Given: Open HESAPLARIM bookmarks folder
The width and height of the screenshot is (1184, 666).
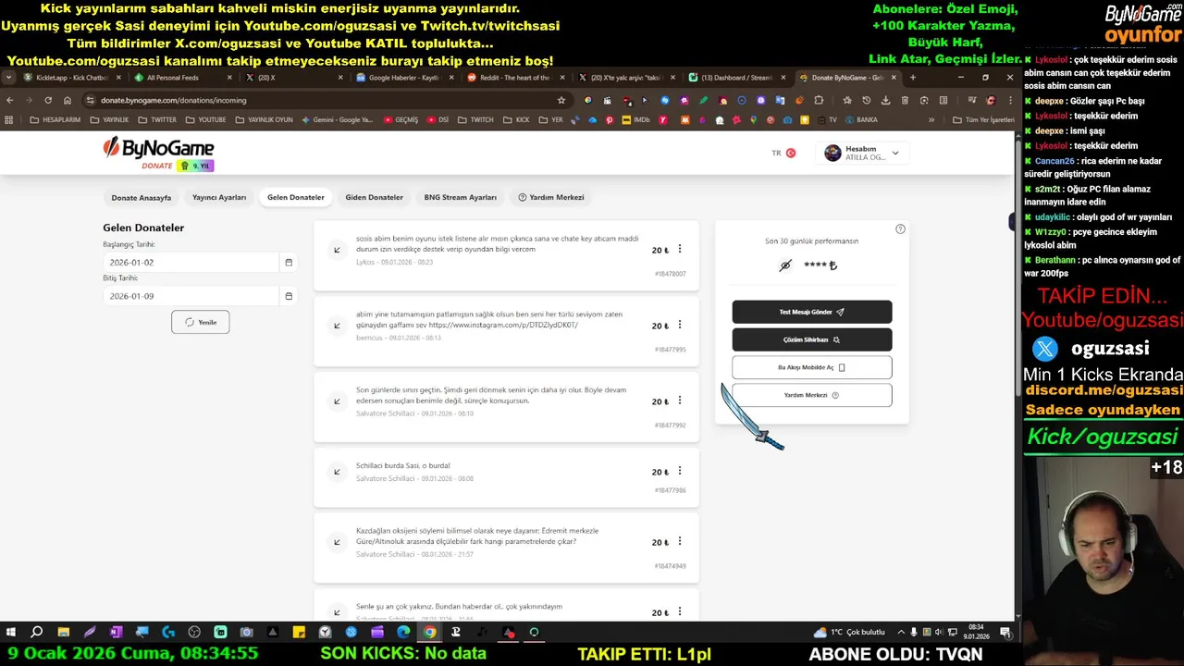Looking at the screenshot, I should point(55,119).
